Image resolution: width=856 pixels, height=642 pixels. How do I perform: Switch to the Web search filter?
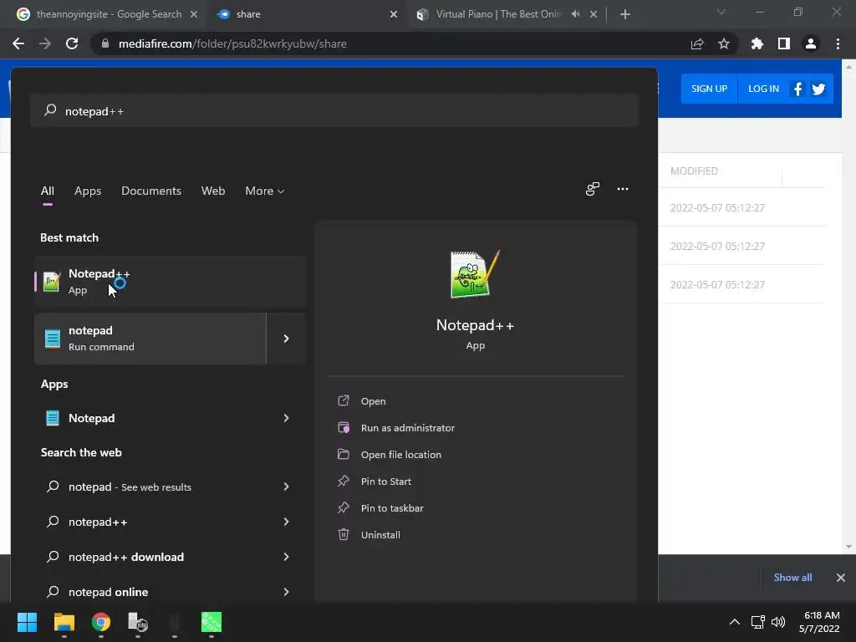[x=213, y=191]
